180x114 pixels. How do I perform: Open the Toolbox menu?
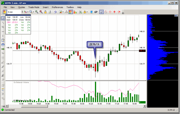tap(70, 7)
